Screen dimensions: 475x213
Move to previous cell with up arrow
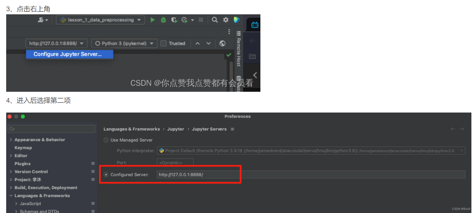pos(197,43)
